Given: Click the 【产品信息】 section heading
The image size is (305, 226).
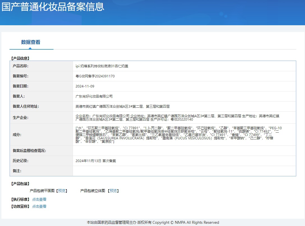Looking at the screenshot, I should click(x=20, y=58).
